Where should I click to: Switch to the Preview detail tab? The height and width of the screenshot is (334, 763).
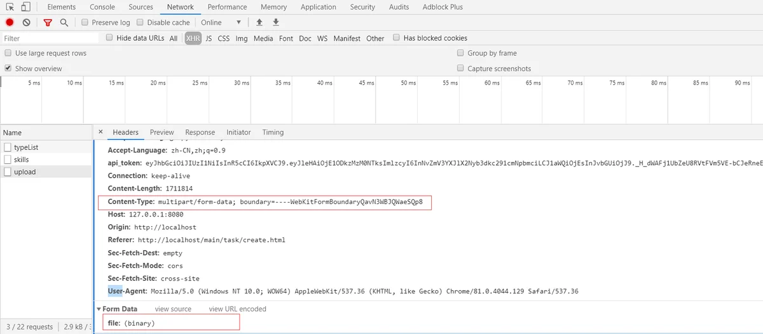point(162,132)
